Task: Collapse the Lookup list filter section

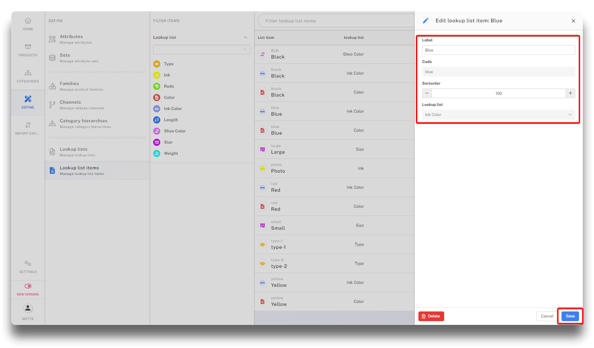Action: 245,37
